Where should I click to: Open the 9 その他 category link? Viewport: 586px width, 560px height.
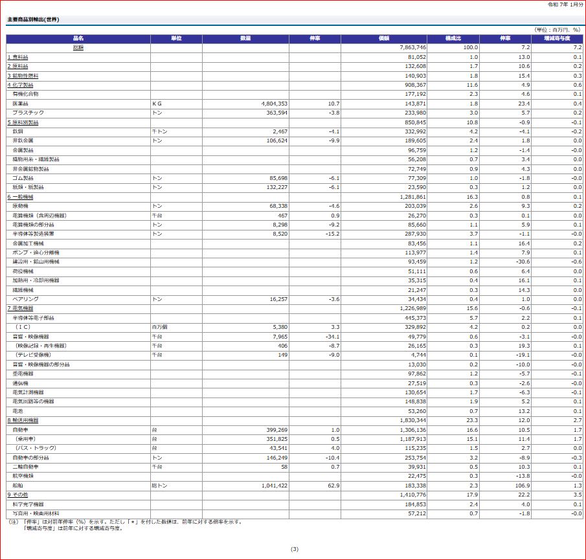coord(17,495)
